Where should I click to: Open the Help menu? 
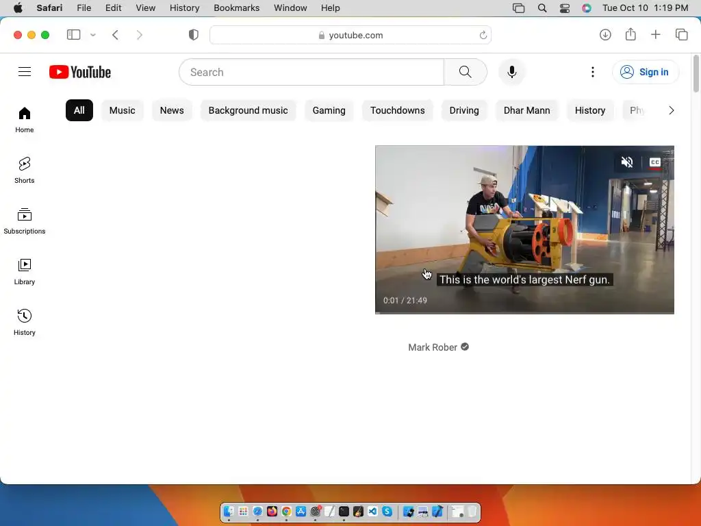(331, 8)
